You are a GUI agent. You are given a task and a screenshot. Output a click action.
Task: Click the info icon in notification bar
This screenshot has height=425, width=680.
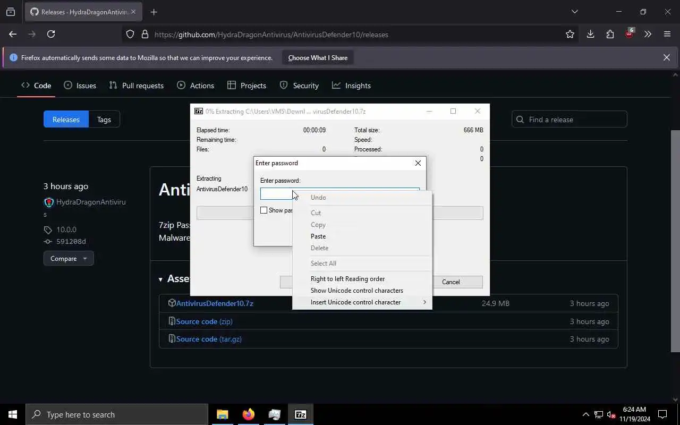(x=14, y=58)
